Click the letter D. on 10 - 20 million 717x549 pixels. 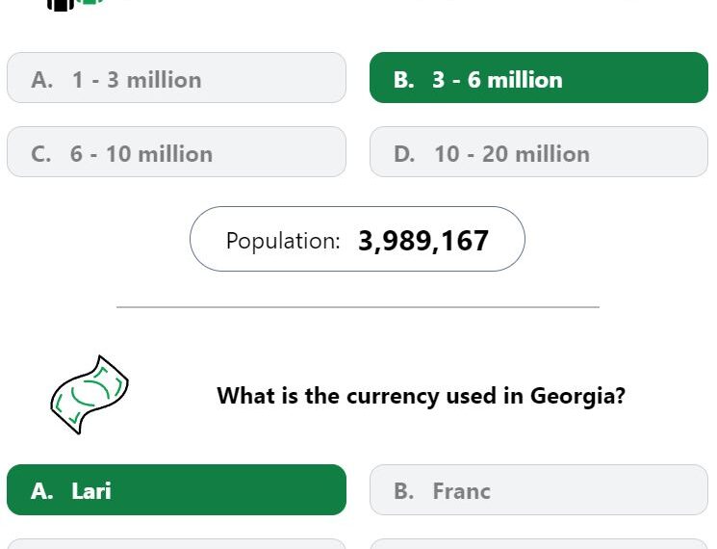point(404,154)
